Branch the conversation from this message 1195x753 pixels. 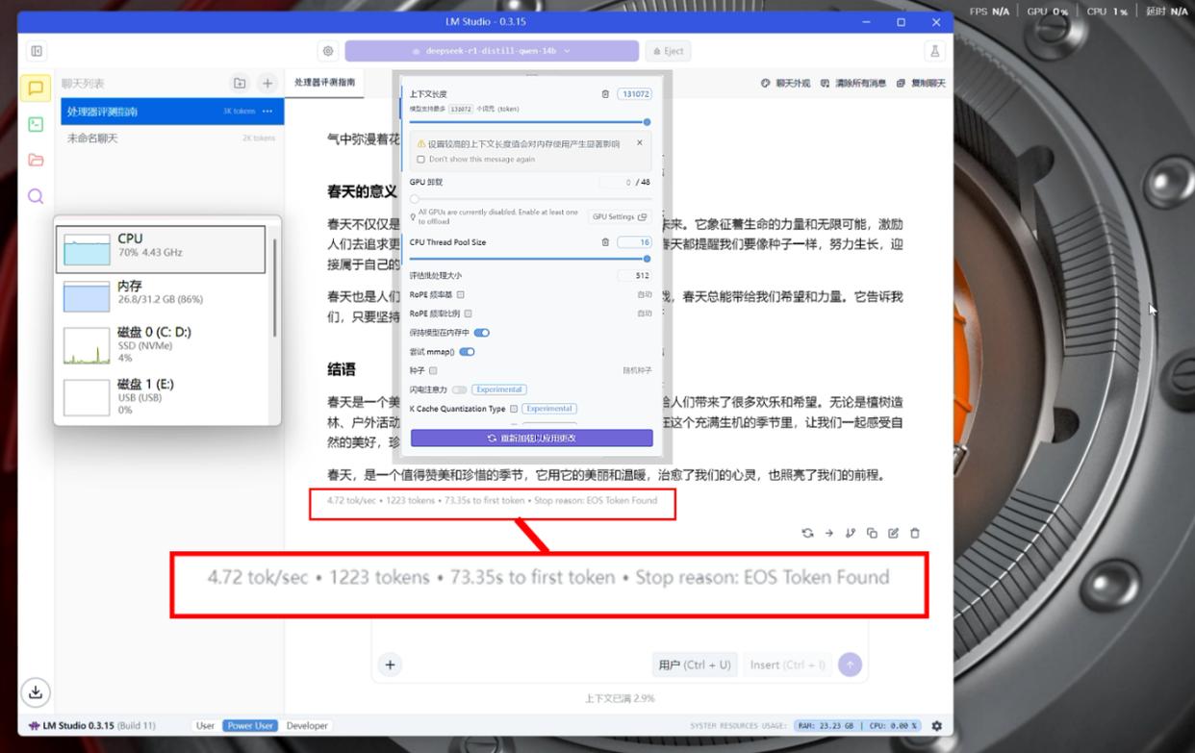[x=851, y=533]
